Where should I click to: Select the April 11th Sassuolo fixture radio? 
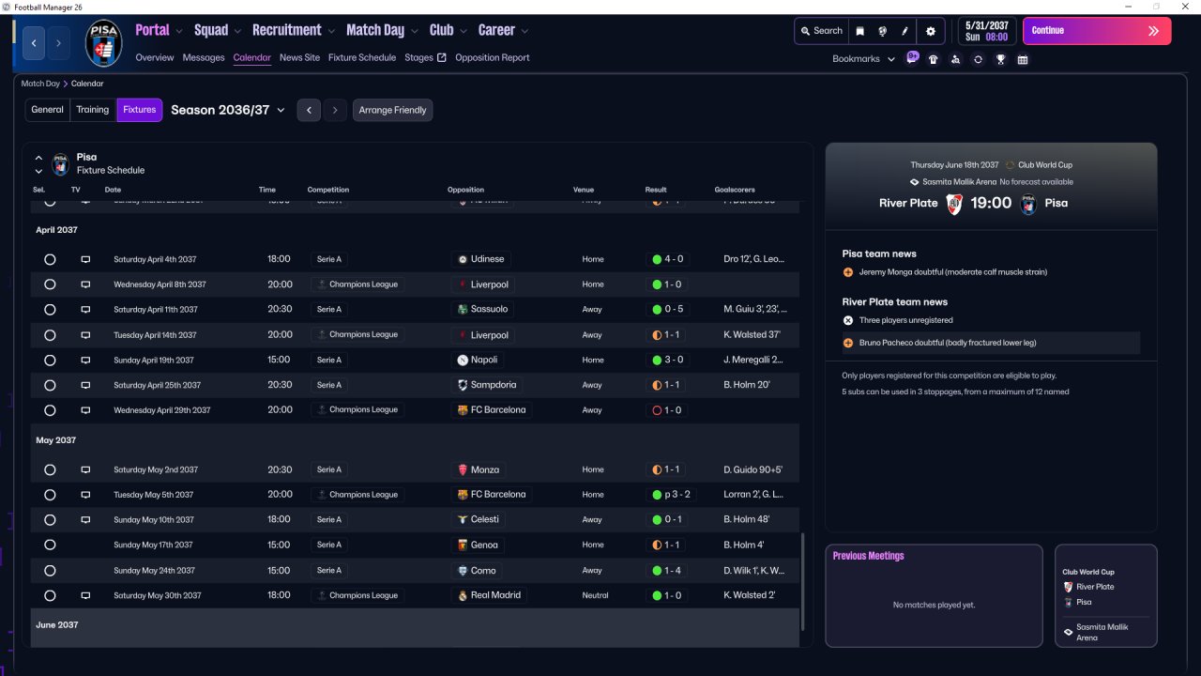pos(50,309)
